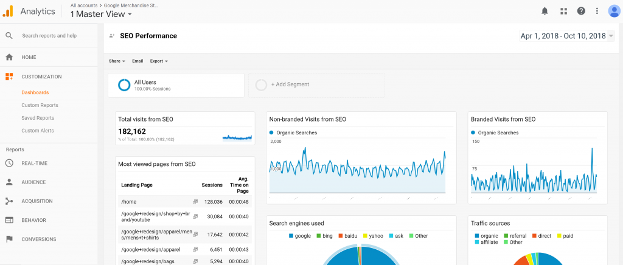
Task: Click the Email button
Action: coord(137,61)
